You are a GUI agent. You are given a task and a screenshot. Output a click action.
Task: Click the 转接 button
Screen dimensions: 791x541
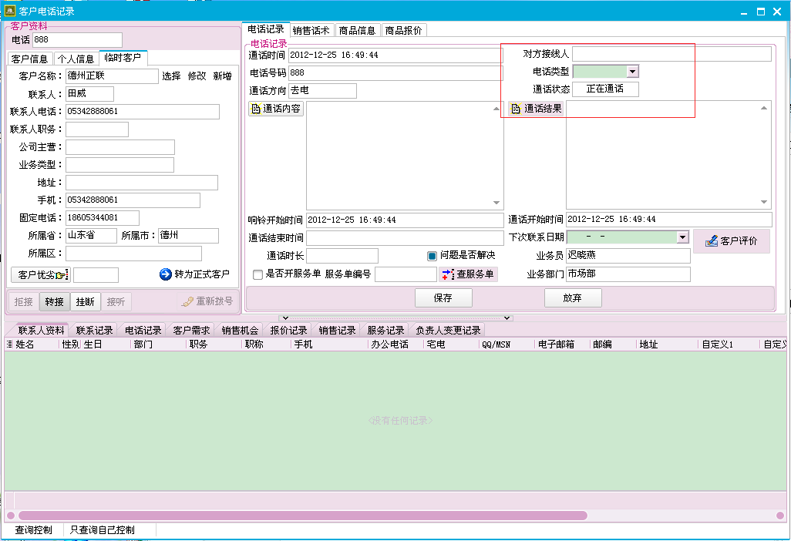pos(55,301)
